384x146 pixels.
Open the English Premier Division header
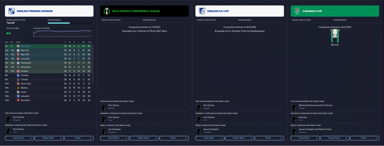49,11
